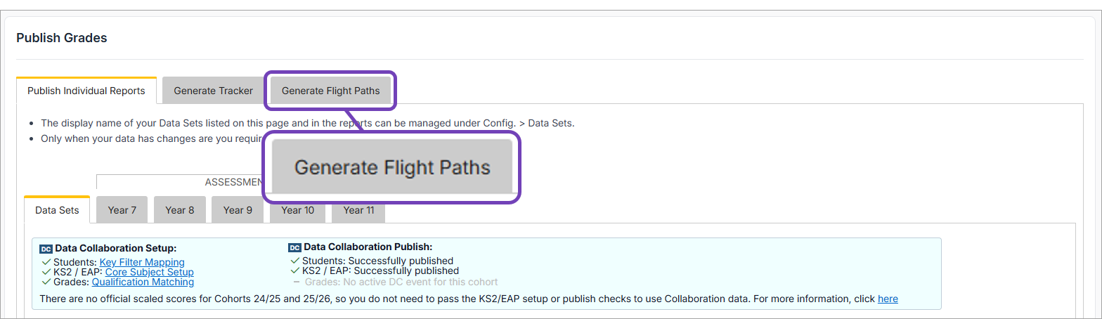Follow the Core Subject Setup link
This screenshot has width=1102, height=319.
pyautogui.click(x=149, y=273)
